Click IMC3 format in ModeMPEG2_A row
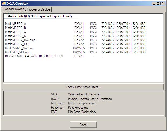This screenshot has width=167, height=131. point(93,24)
